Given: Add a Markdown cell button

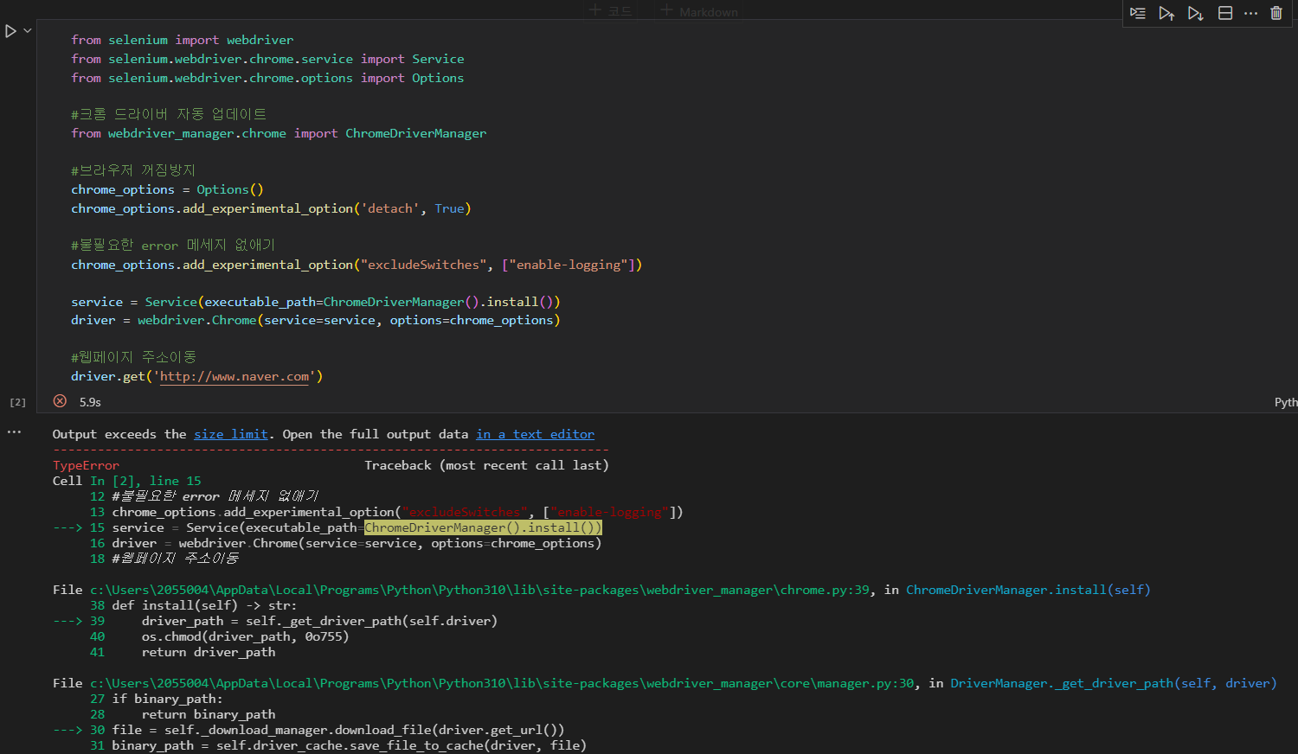Looking at the screenshot, I should tap(699, 11).
